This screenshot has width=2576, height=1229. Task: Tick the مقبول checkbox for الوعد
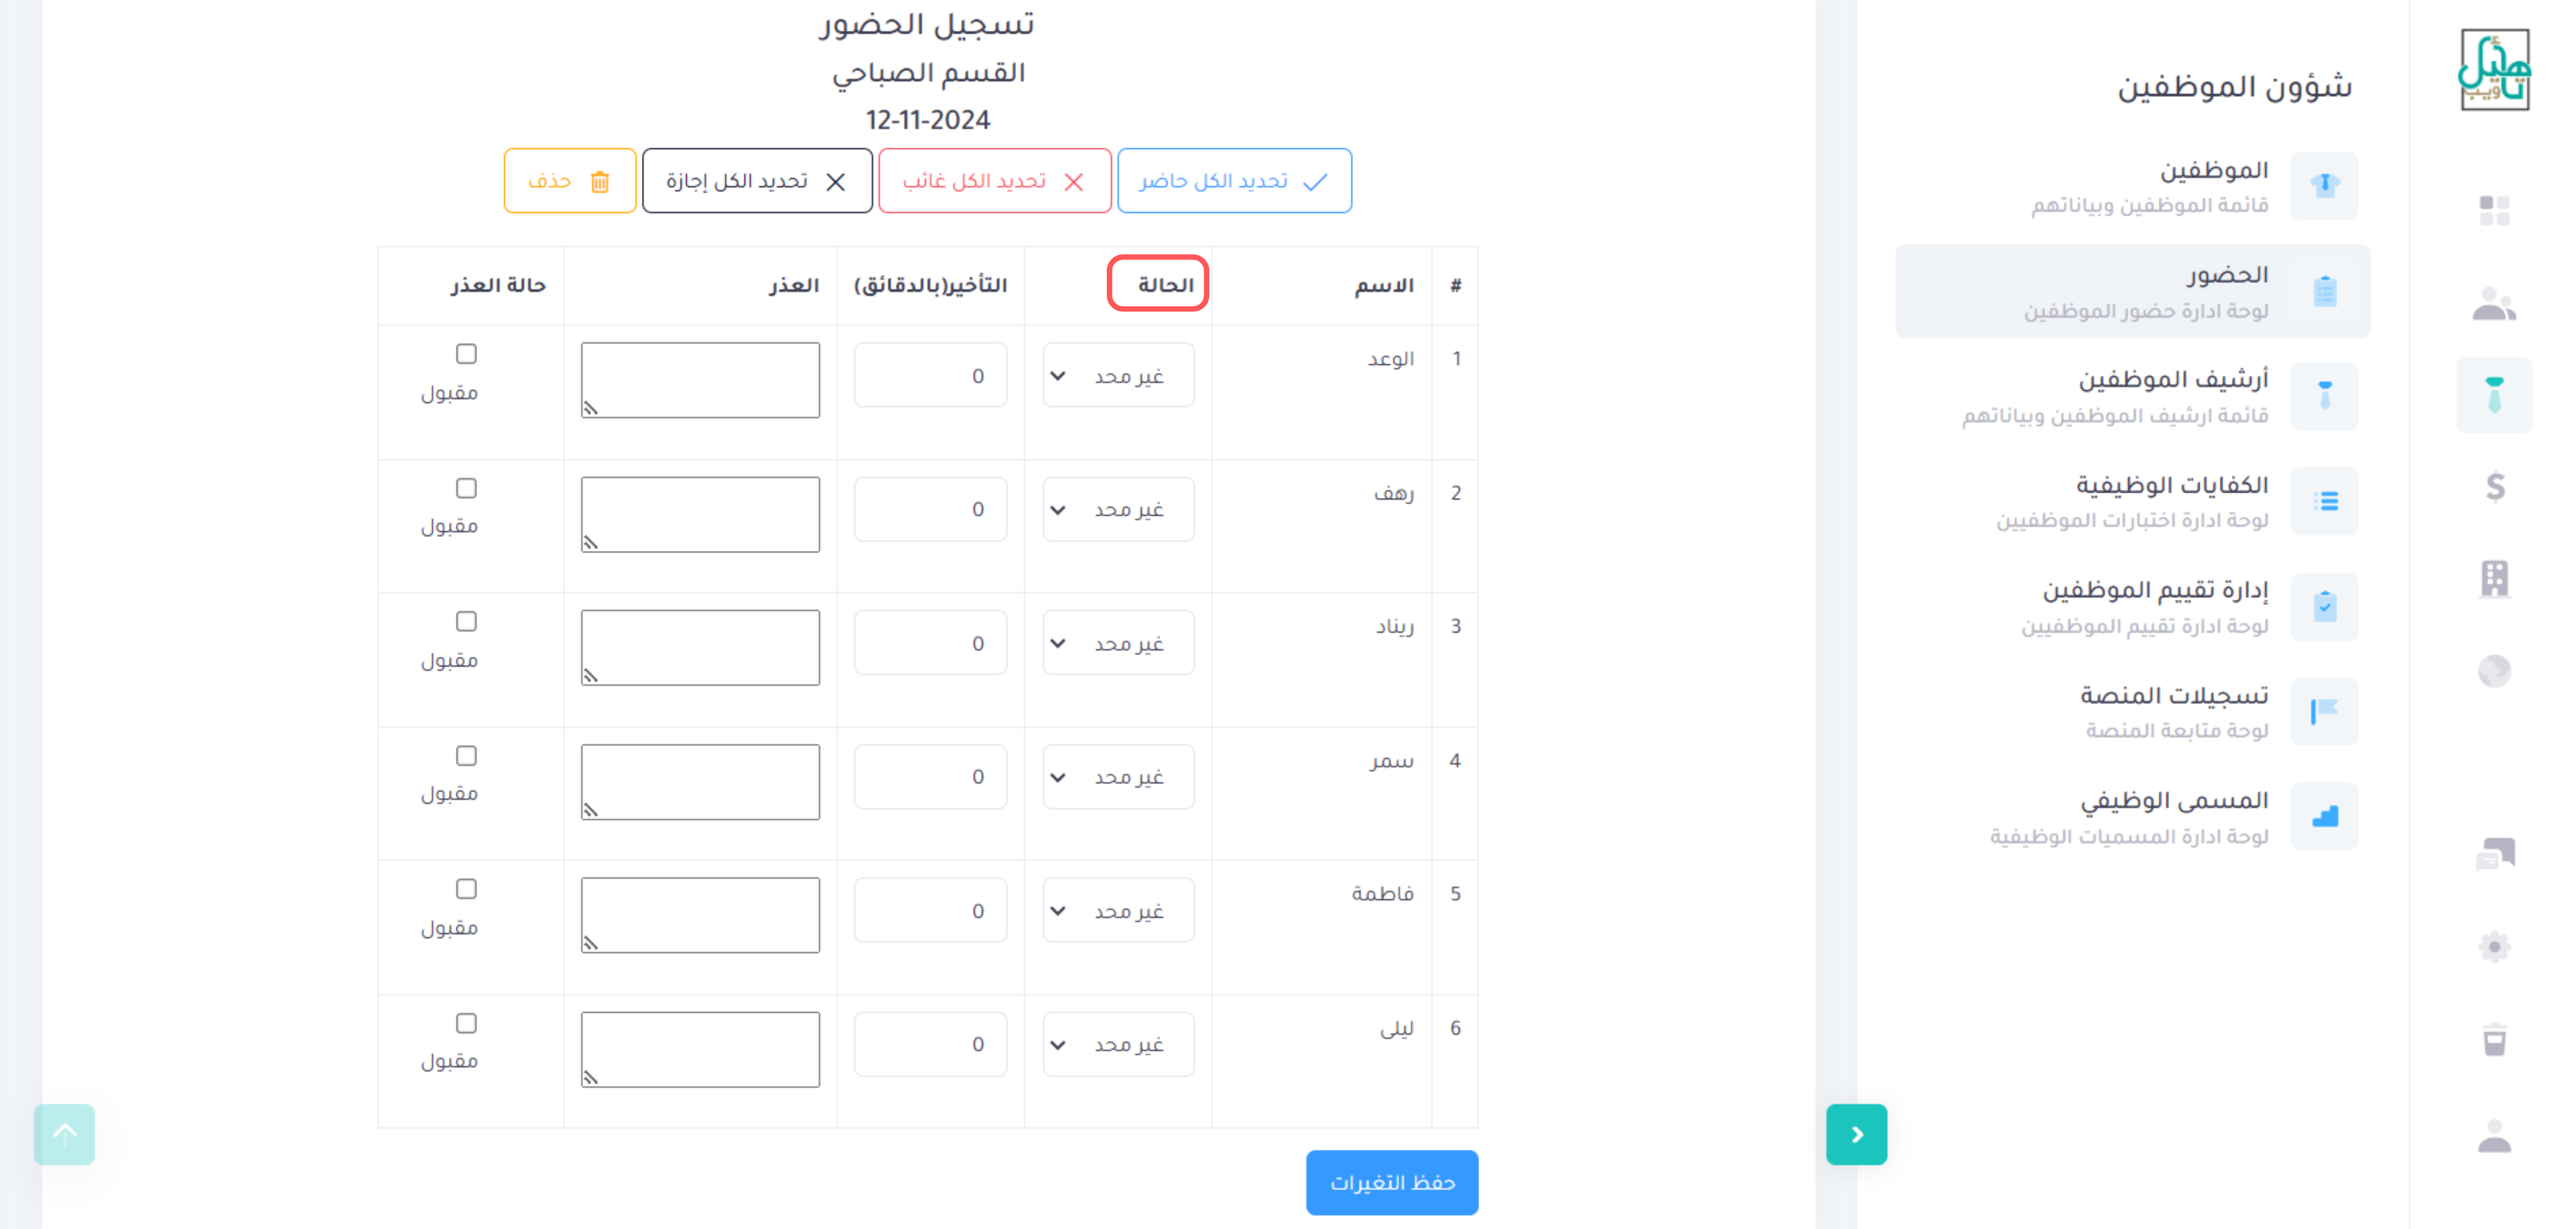point(466,354)
